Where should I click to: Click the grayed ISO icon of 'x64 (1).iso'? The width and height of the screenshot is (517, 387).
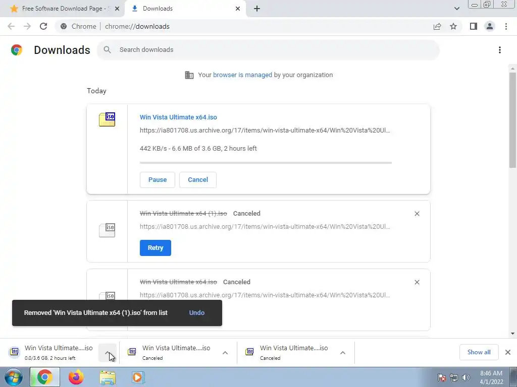[107, 230]
